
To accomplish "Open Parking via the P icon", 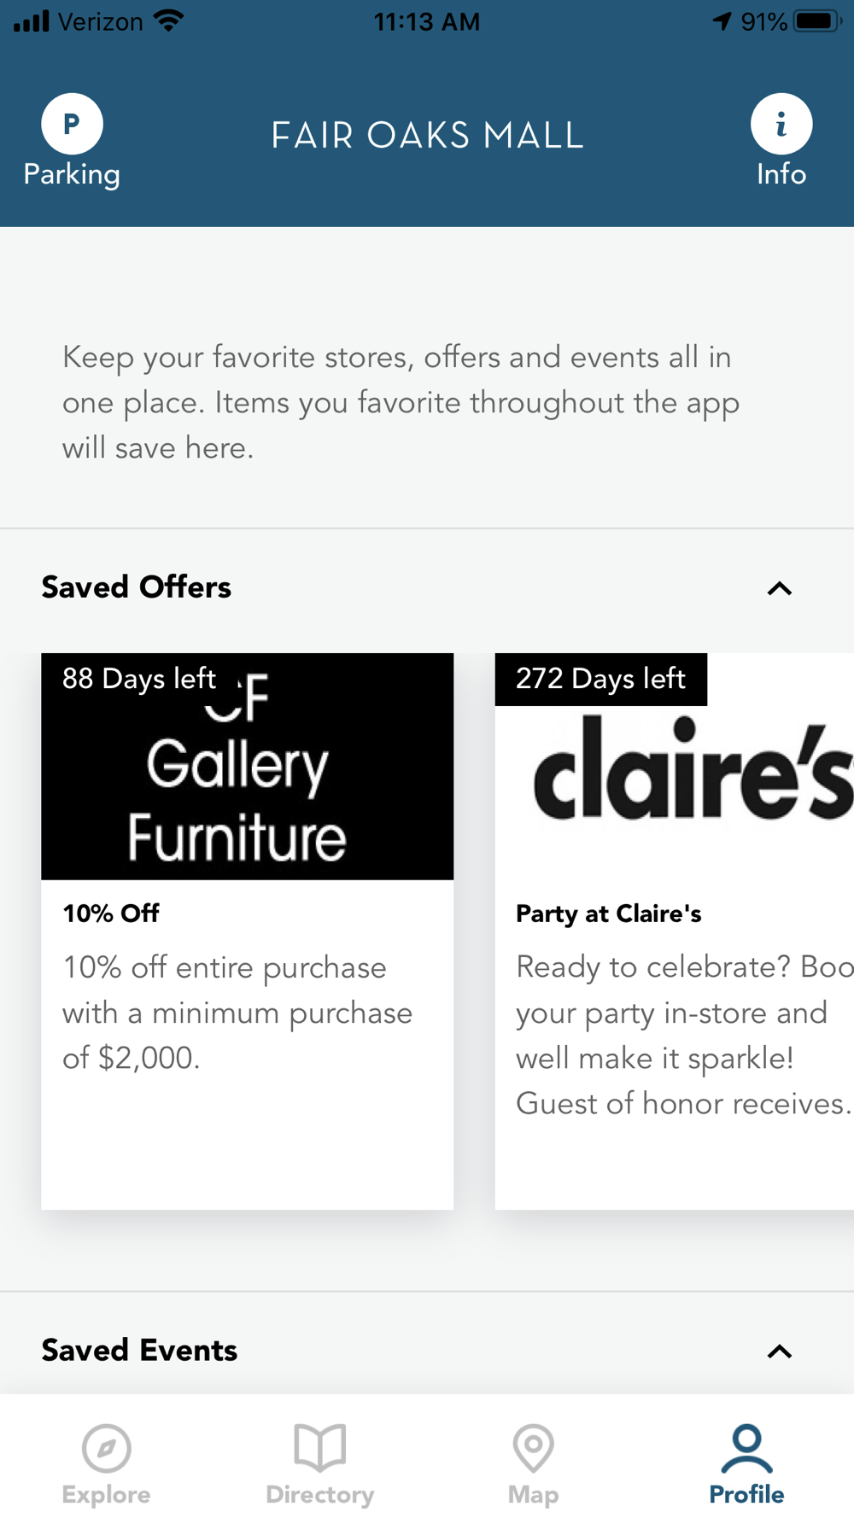I will point(72,124).
